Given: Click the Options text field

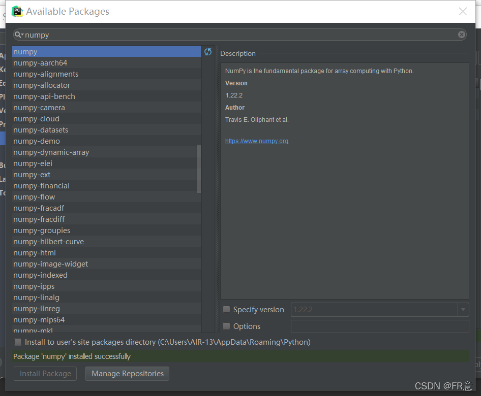Looking at the screenshot, I should [x=380, y=326].
